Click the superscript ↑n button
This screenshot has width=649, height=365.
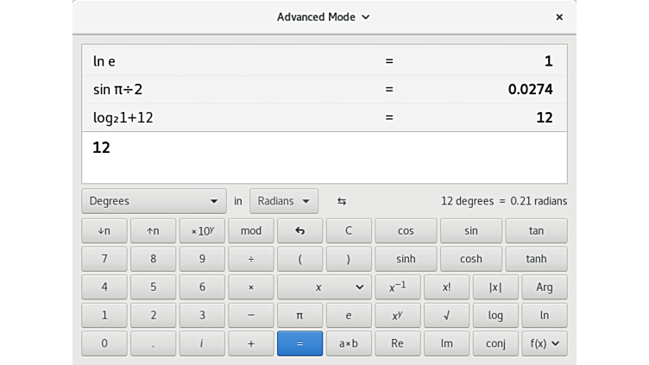153,231
